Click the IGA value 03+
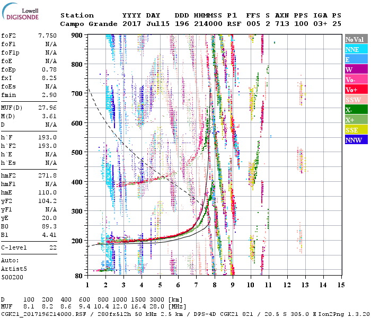371x318 pixels. [320, 24]
